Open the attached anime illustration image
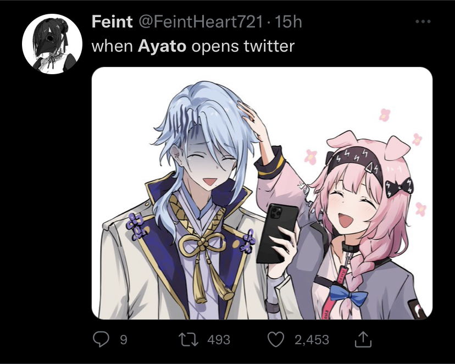Screen dimensions: 455x364 262,194
